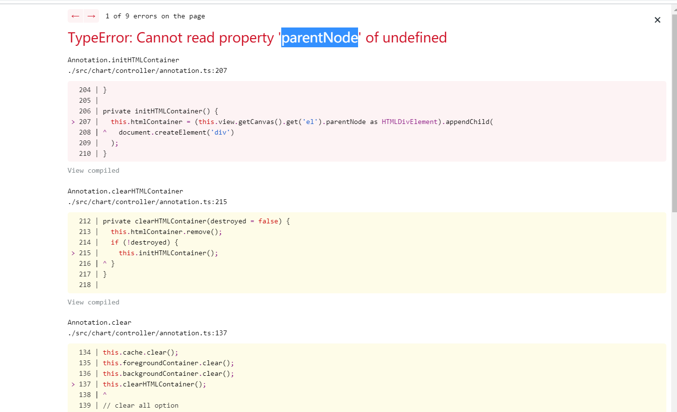Click the annotation.ts:207 file path
The image size is (677, 412).
click(147, 70)
